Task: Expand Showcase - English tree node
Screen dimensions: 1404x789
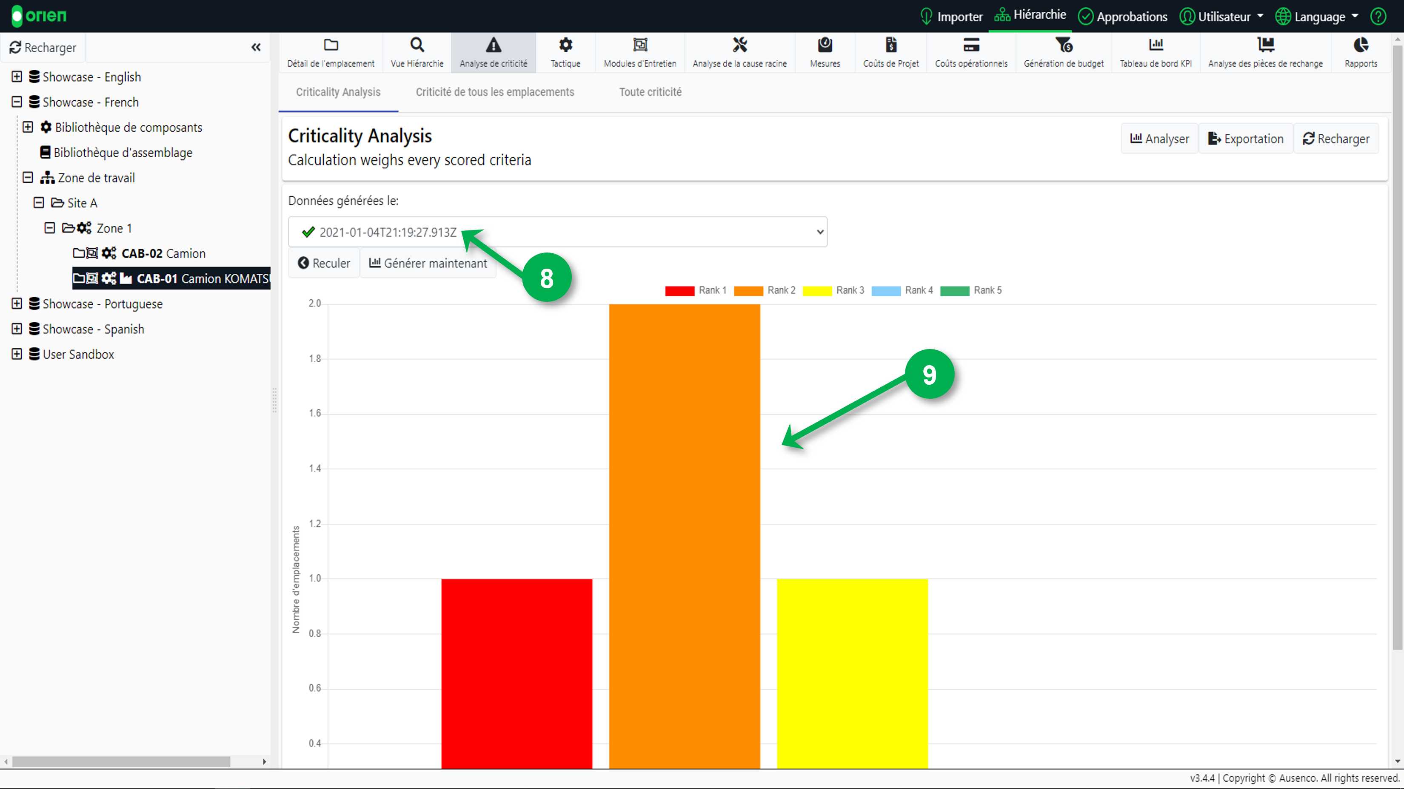Action: point(17,77)
